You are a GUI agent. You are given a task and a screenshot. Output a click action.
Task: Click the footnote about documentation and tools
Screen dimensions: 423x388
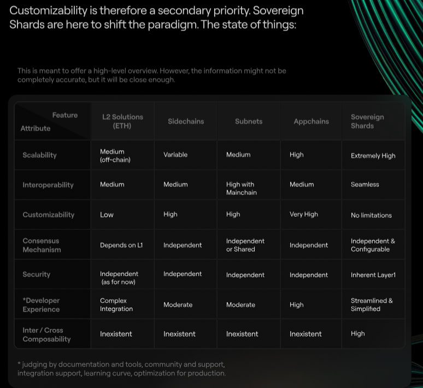click(x=121, y=368)
